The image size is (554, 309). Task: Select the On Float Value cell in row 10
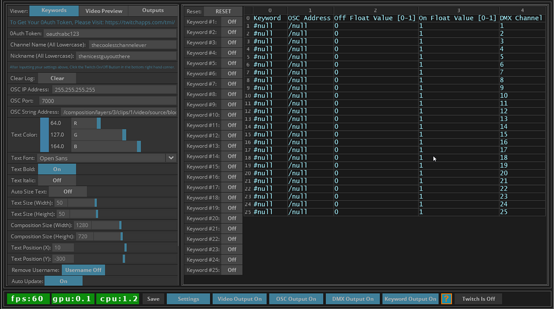[x=459, y=96]
